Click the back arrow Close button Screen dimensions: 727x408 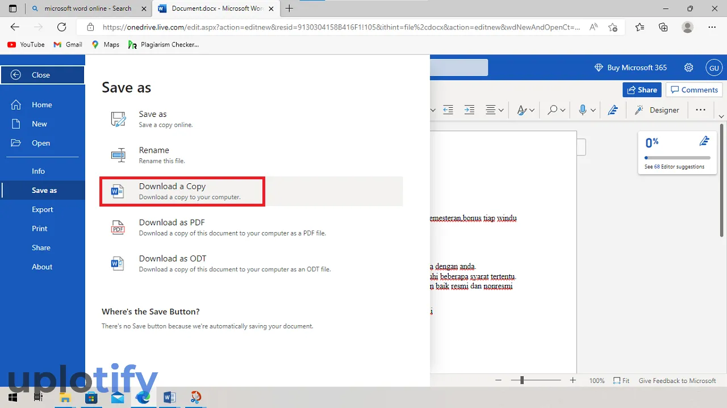(x=42, y=75)
